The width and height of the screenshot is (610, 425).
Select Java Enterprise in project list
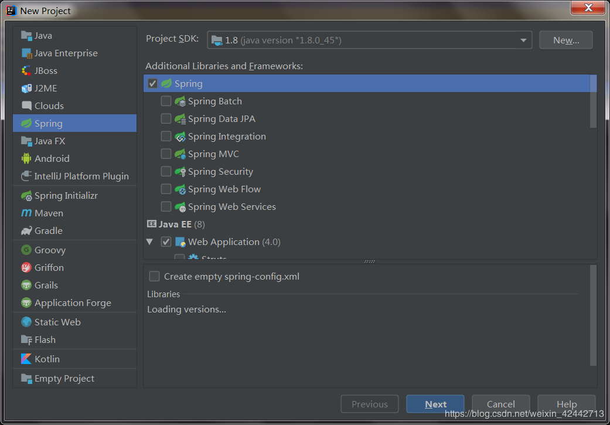coord(66,53)
